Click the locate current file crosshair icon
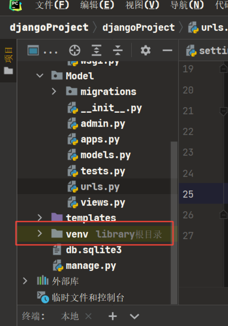Image resolution: width=228 pixels, height=326 pixels. coord(74,51)
